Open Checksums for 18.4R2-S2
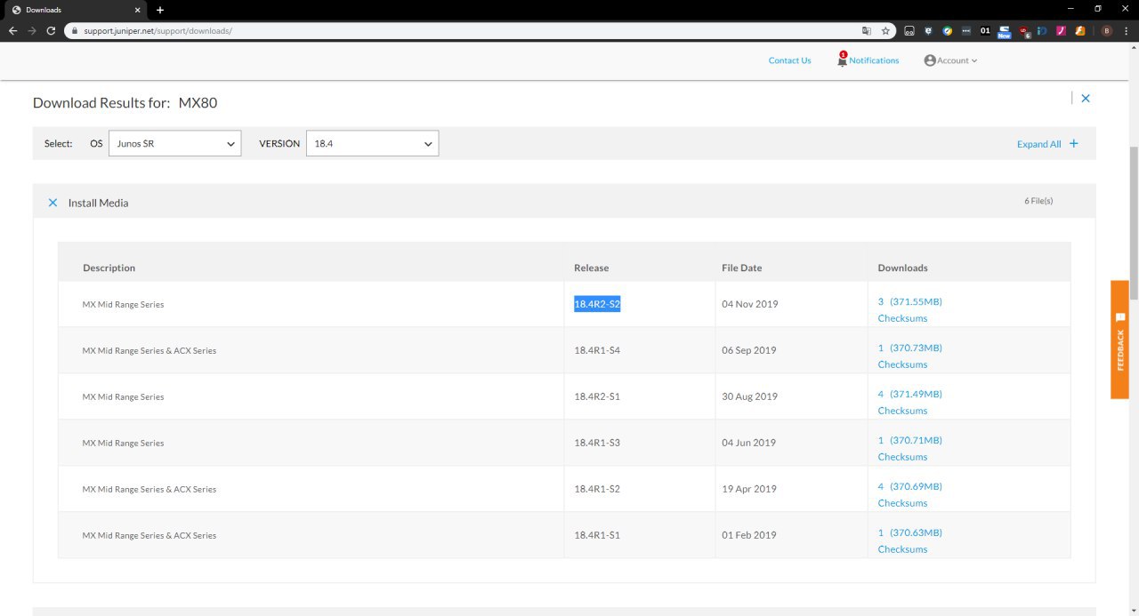The width and height of the screenshot is (1139, 616). (x=902, y=318)
